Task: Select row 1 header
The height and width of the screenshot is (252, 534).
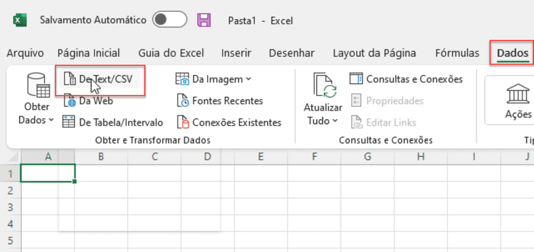Action: click(x=11, y=173)
